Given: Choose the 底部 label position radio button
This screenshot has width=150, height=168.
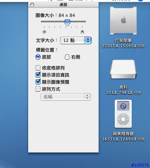Looking at the screenshot, I should (x=38, y=57).
